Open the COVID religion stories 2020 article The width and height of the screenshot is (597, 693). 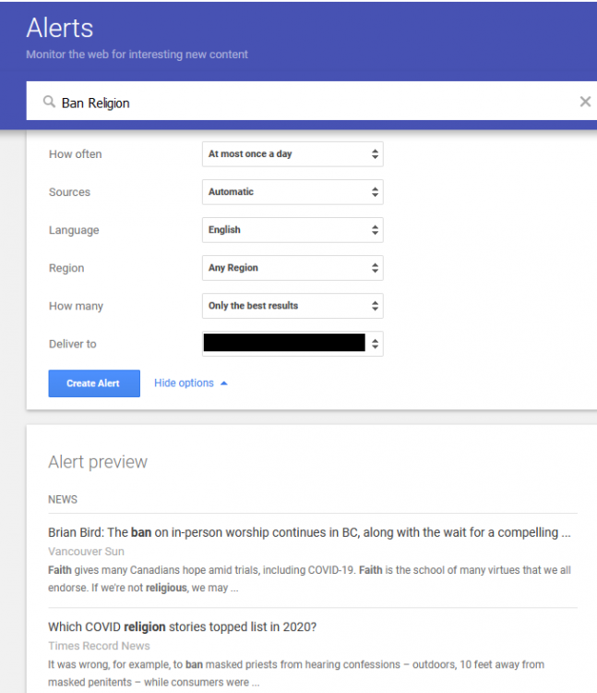tap(182, 627)
